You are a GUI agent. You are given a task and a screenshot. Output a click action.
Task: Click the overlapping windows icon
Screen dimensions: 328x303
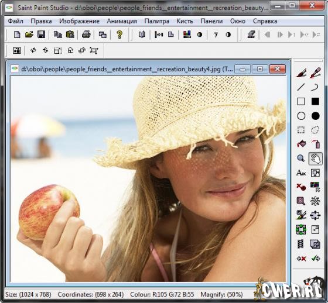coord(102,35)
